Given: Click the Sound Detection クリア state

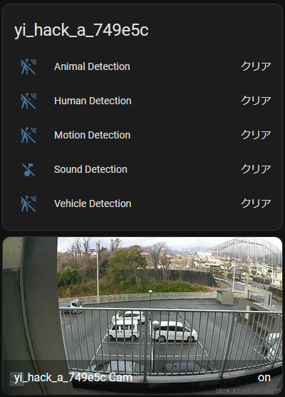Looking at the screenshot, I should tap(256, 169).
